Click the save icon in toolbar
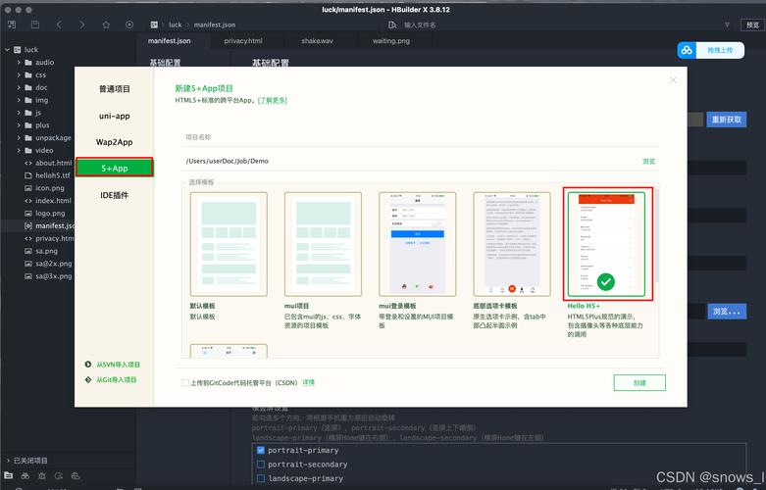This screenshot has width=766, height=490. point(34,24)
